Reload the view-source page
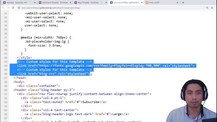The height and width of the screenshot is (122, 217). (13, 8)
